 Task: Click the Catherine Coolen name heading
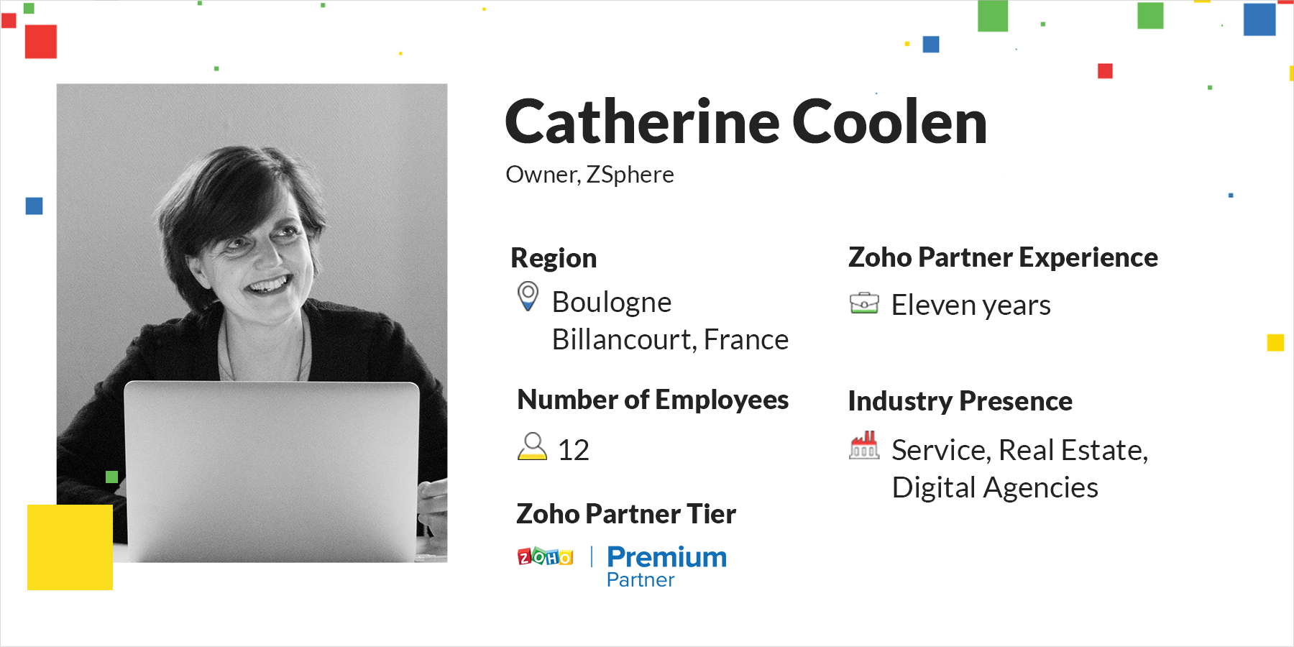pos(745,122)
